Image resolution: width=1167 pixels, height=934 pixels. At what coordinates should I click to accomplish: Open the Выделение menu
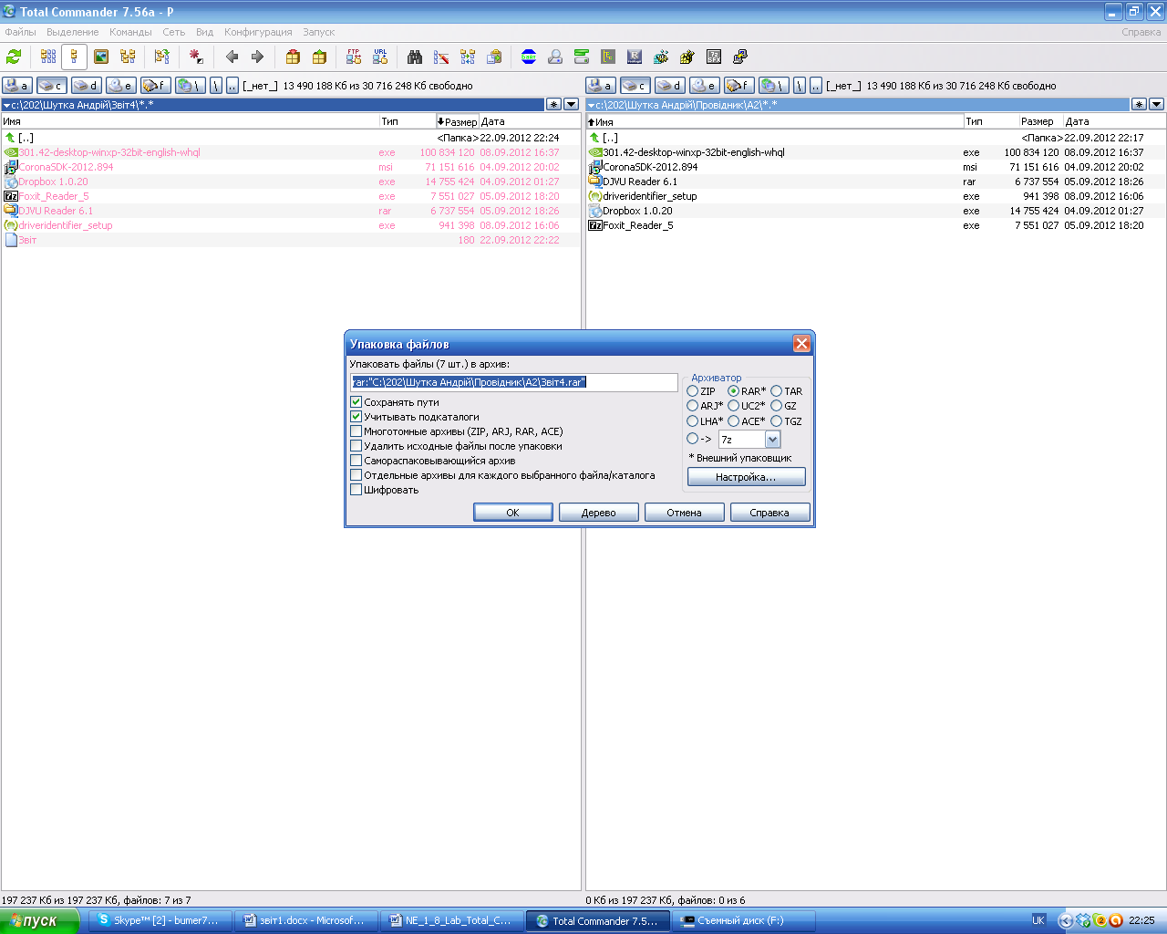pyautogui.click(x=73, y=32)
